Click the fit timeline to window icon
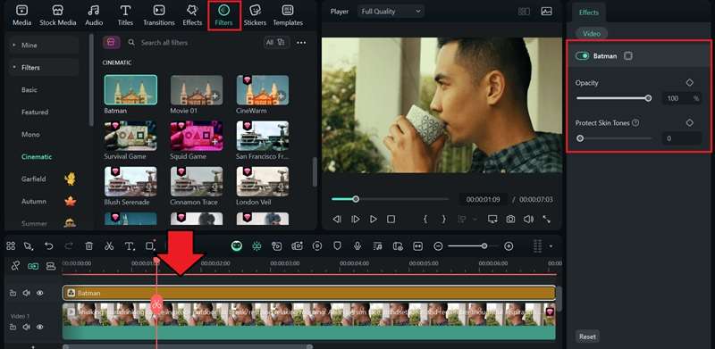Image resolution: width=715 pixels, height=349 pixels. coord(417,246)
